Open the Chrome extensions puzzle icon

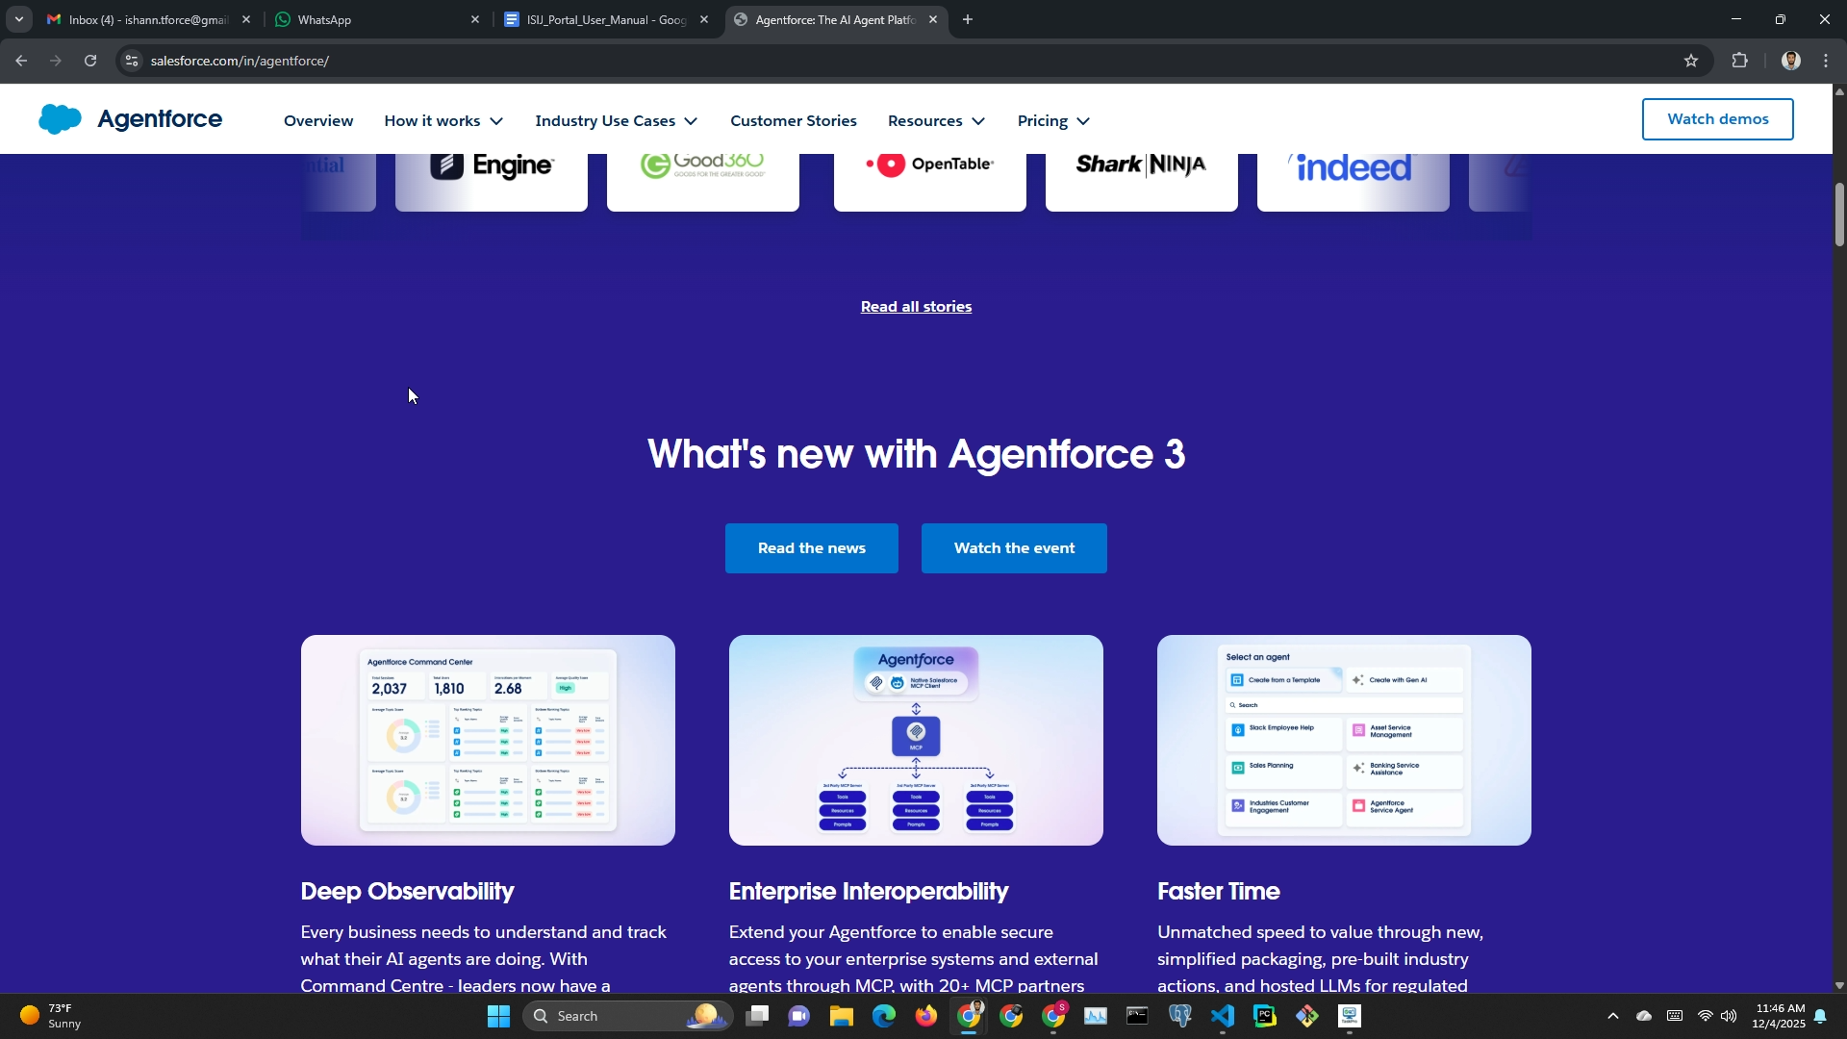pos(1739,61)
